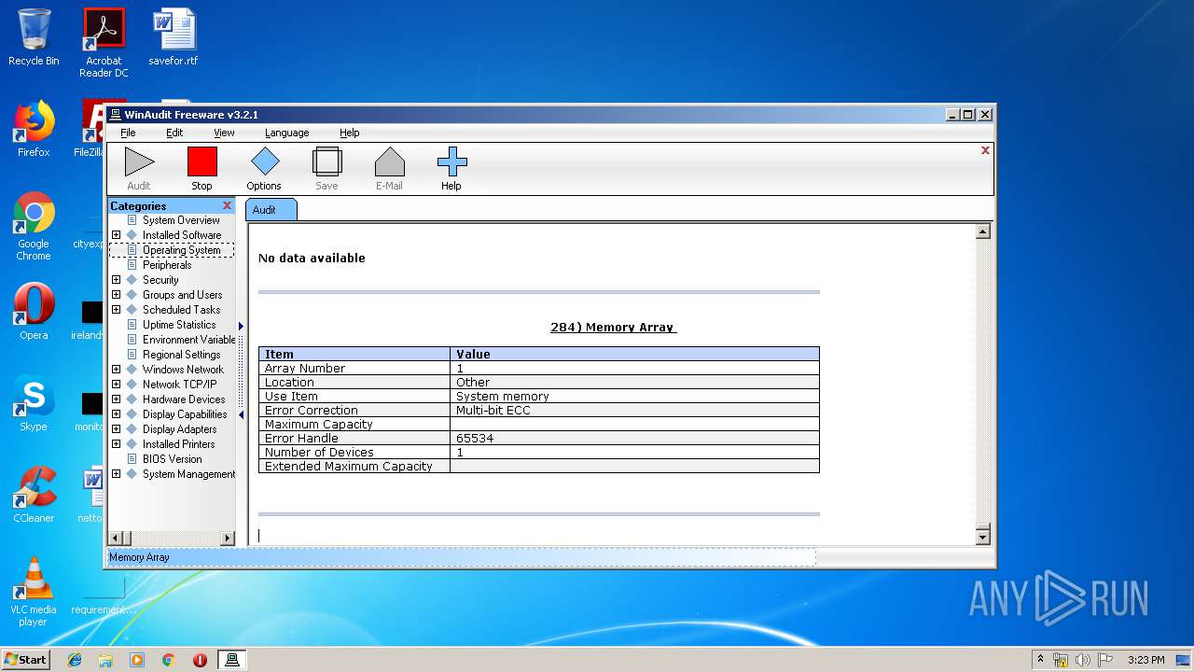Click the Multi-bit ECC value cell
The height and width of the screenshot is (672, 1194).
pos(634,411)
